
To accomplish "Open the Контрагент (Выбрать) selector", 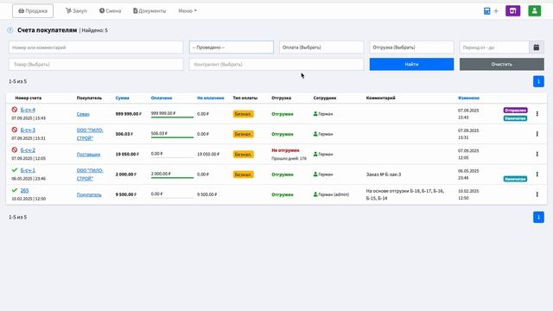I will (276, 64).
